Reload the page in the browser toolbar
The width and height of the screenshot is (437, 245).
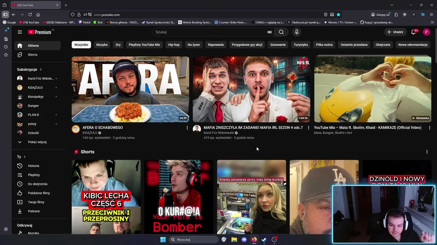(30, 15)
